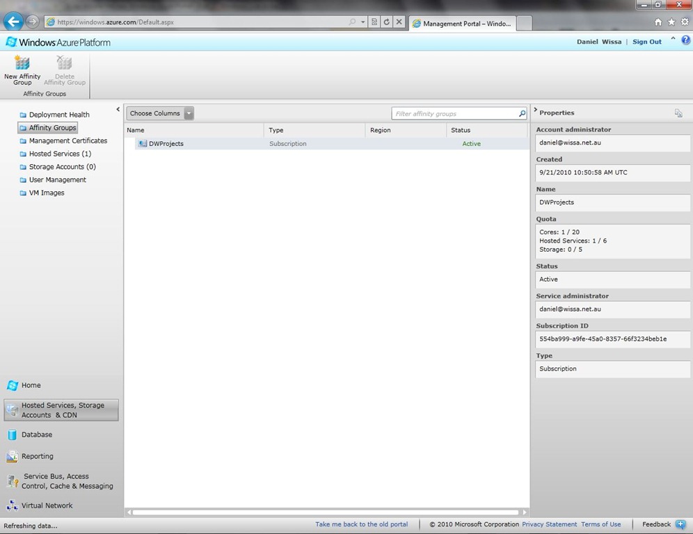Open the Management Portal browser tab
The width and height of the screenshot is (693, 534).
tap(461, 23)
